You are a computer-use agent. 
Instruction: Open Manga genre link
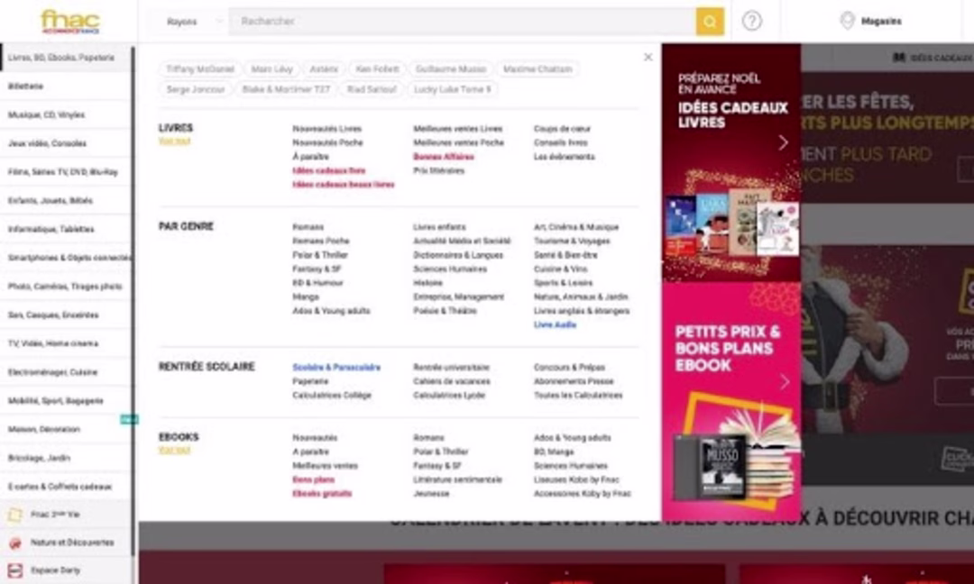tap(306, 297)
